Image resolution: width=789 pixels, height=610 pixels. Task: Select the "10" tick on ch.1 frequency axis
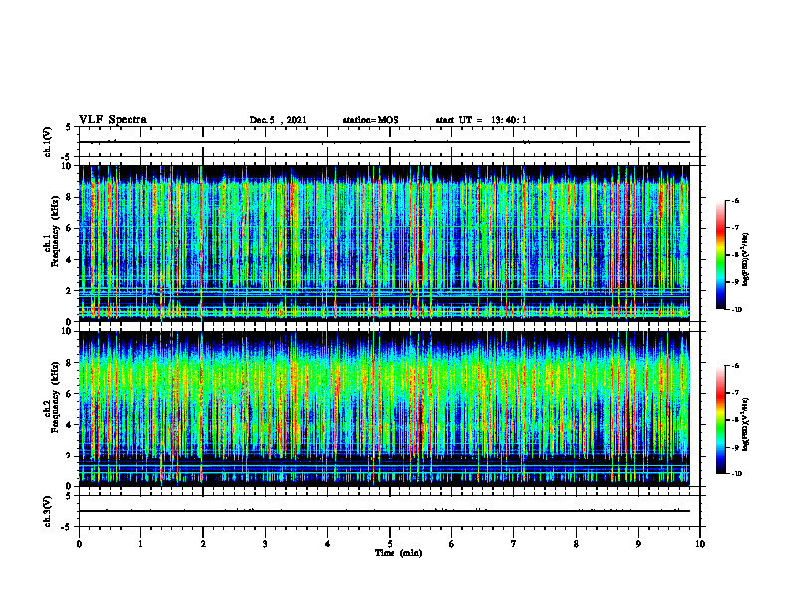[x=67, y=166]
